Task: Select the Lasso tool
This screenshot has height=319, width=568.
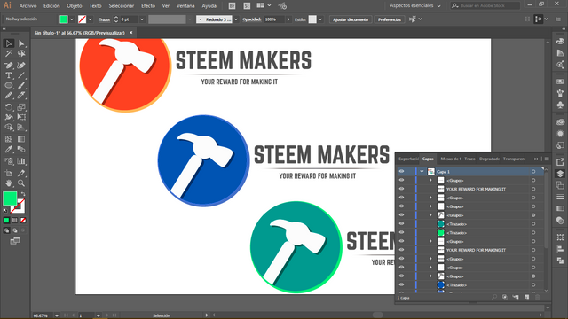Action: (x=21, y=54)
